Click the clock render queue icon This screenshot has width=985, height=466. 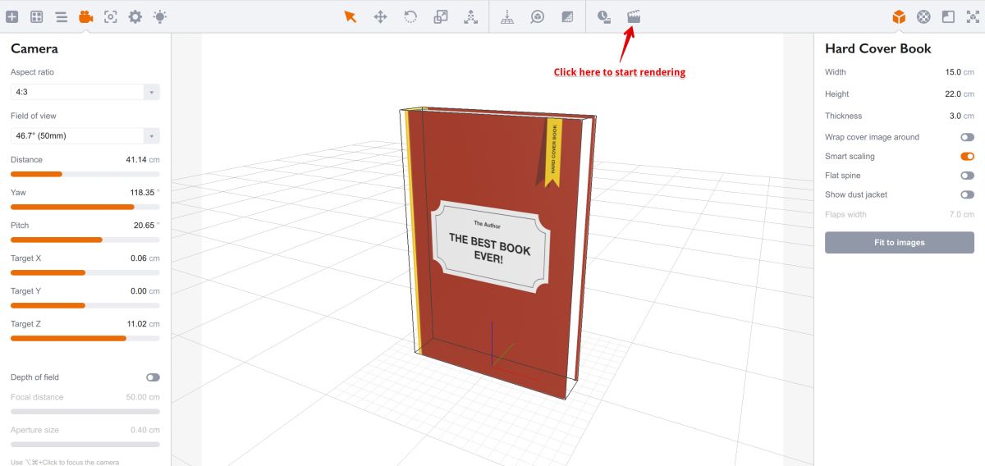click(x=603, y=16)
